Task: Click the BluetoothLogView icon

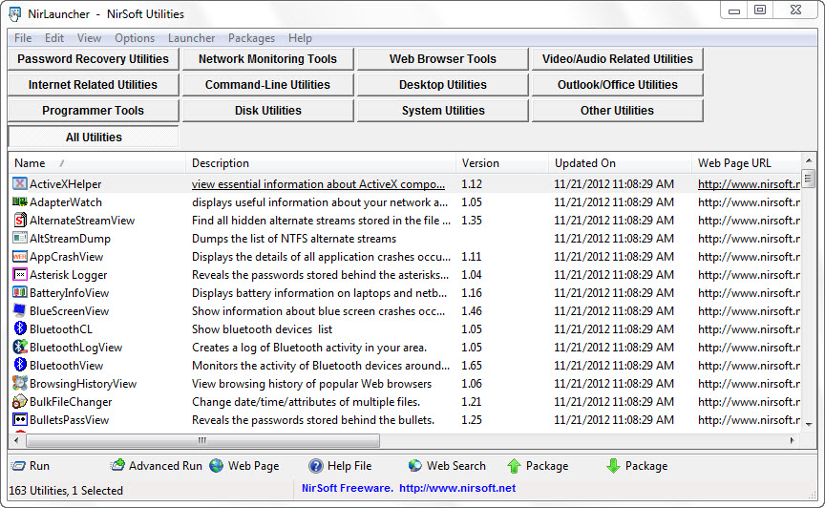Action: point(19,347)
